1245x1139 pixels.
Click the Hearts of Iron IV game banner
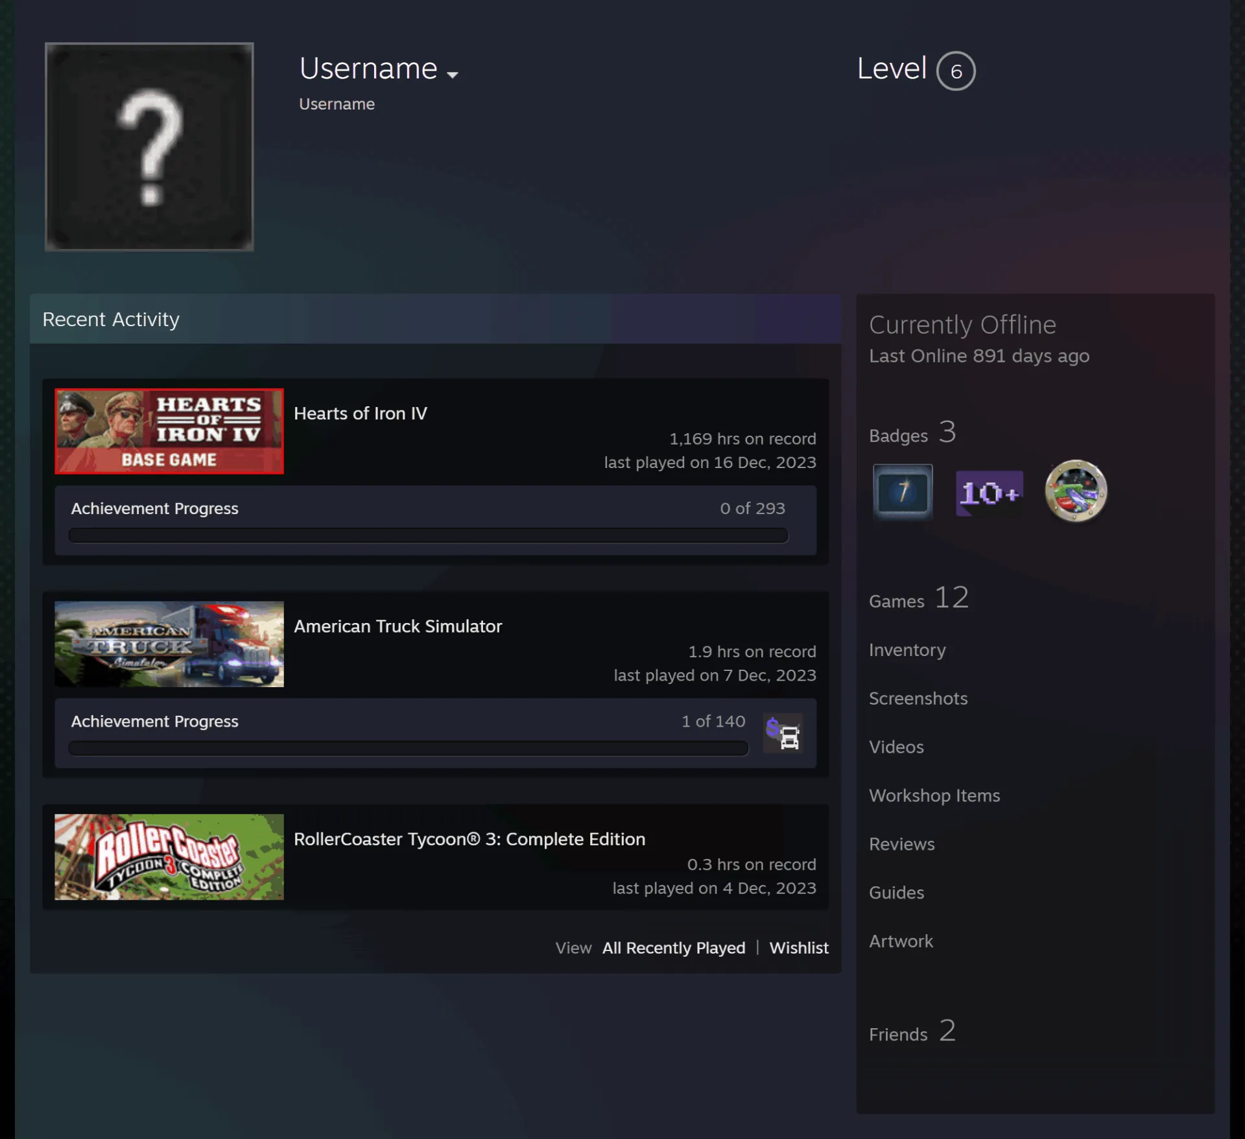(169, 431)
